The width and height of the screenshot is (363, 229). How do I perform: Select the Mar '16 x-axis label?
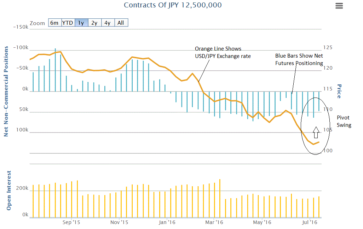click(214, 222)
